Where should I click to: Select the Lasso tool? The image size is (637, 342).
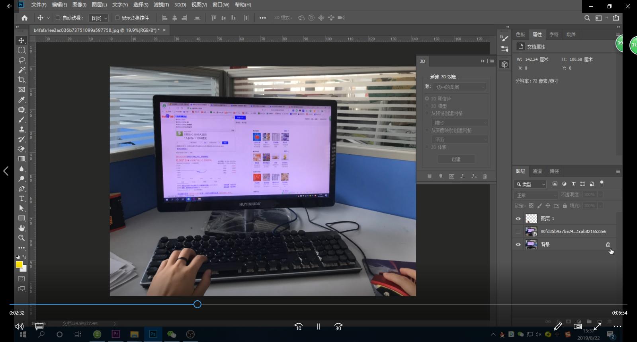pos(21,60)
